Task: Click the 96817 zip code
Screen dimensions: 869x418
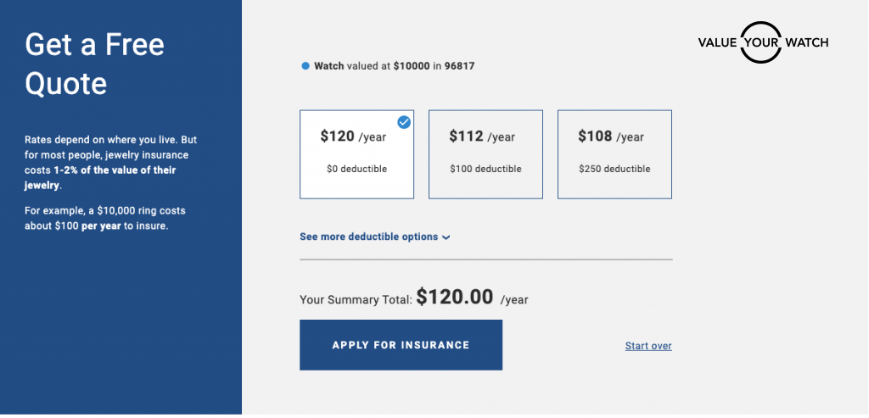Action: 459,65
